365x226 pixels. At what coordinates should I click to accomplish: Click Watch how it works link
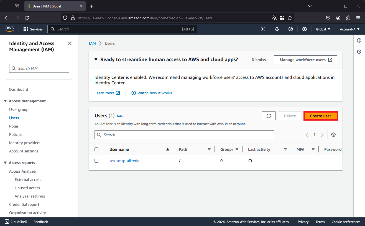(x=152, y=93)
